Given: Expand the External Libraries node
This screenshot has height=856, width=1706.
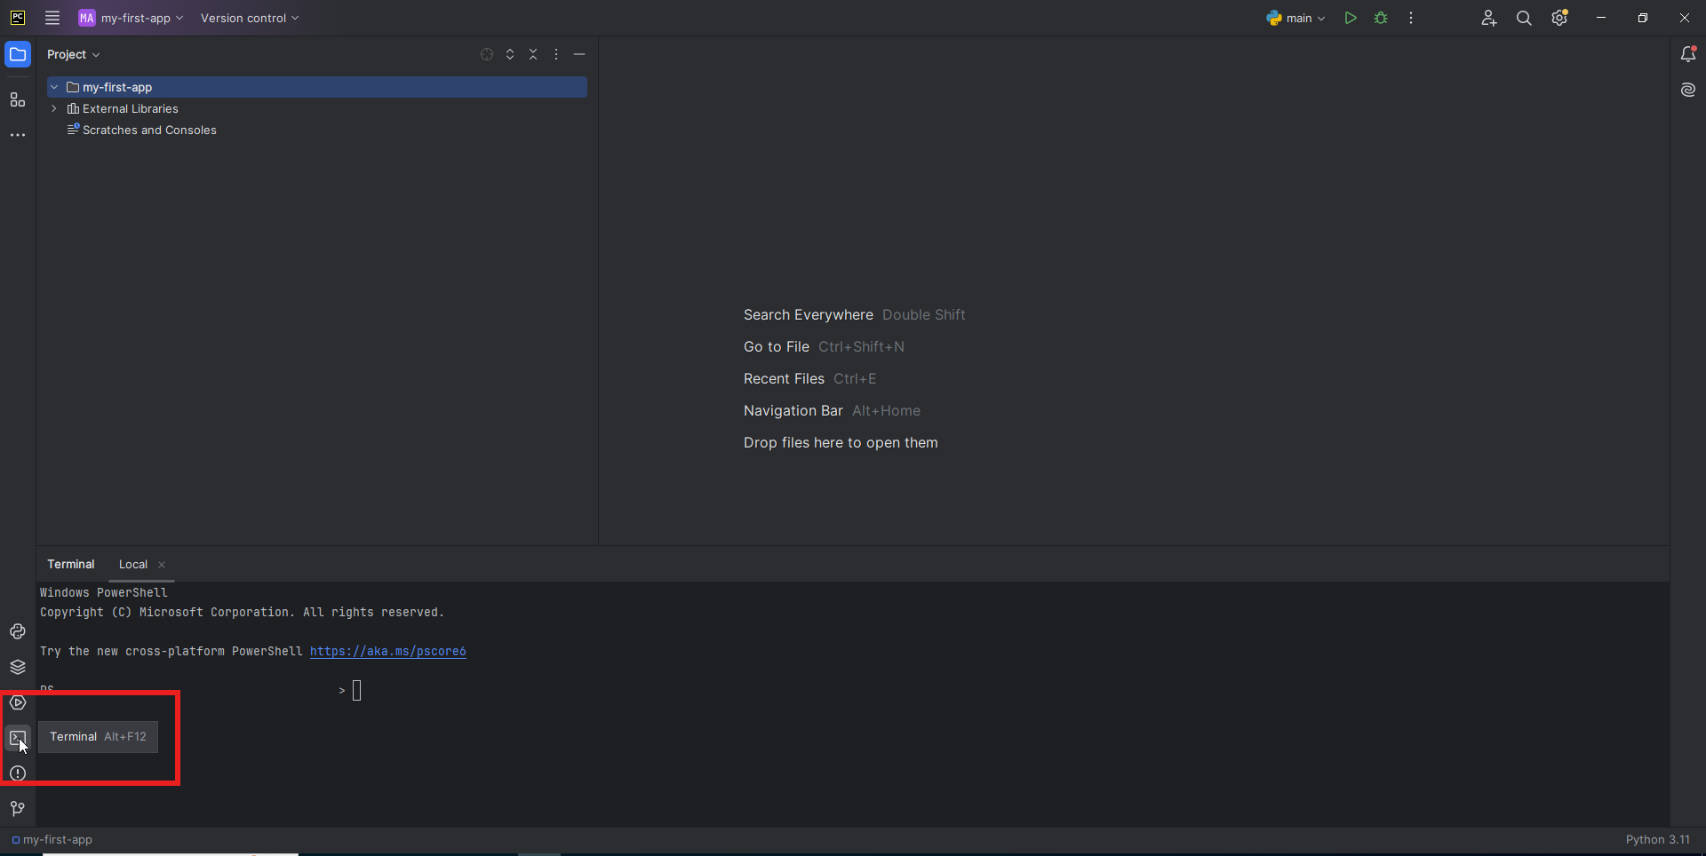Looking at the screenshot, I should click(x=54, y=108).
